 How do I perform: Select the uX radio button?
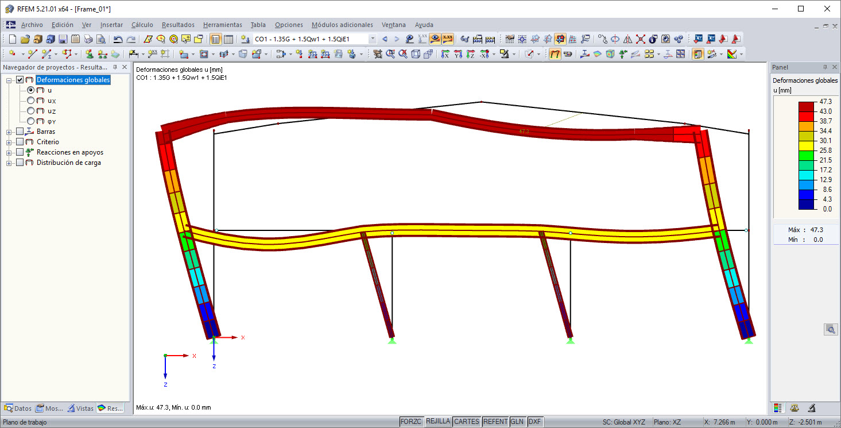tap(31, 101)
